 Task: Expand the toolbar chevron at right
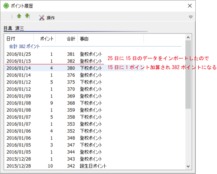[191, 17]
